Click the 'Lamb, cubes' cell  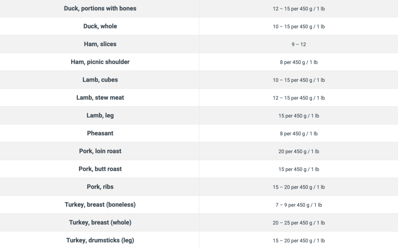100,80
